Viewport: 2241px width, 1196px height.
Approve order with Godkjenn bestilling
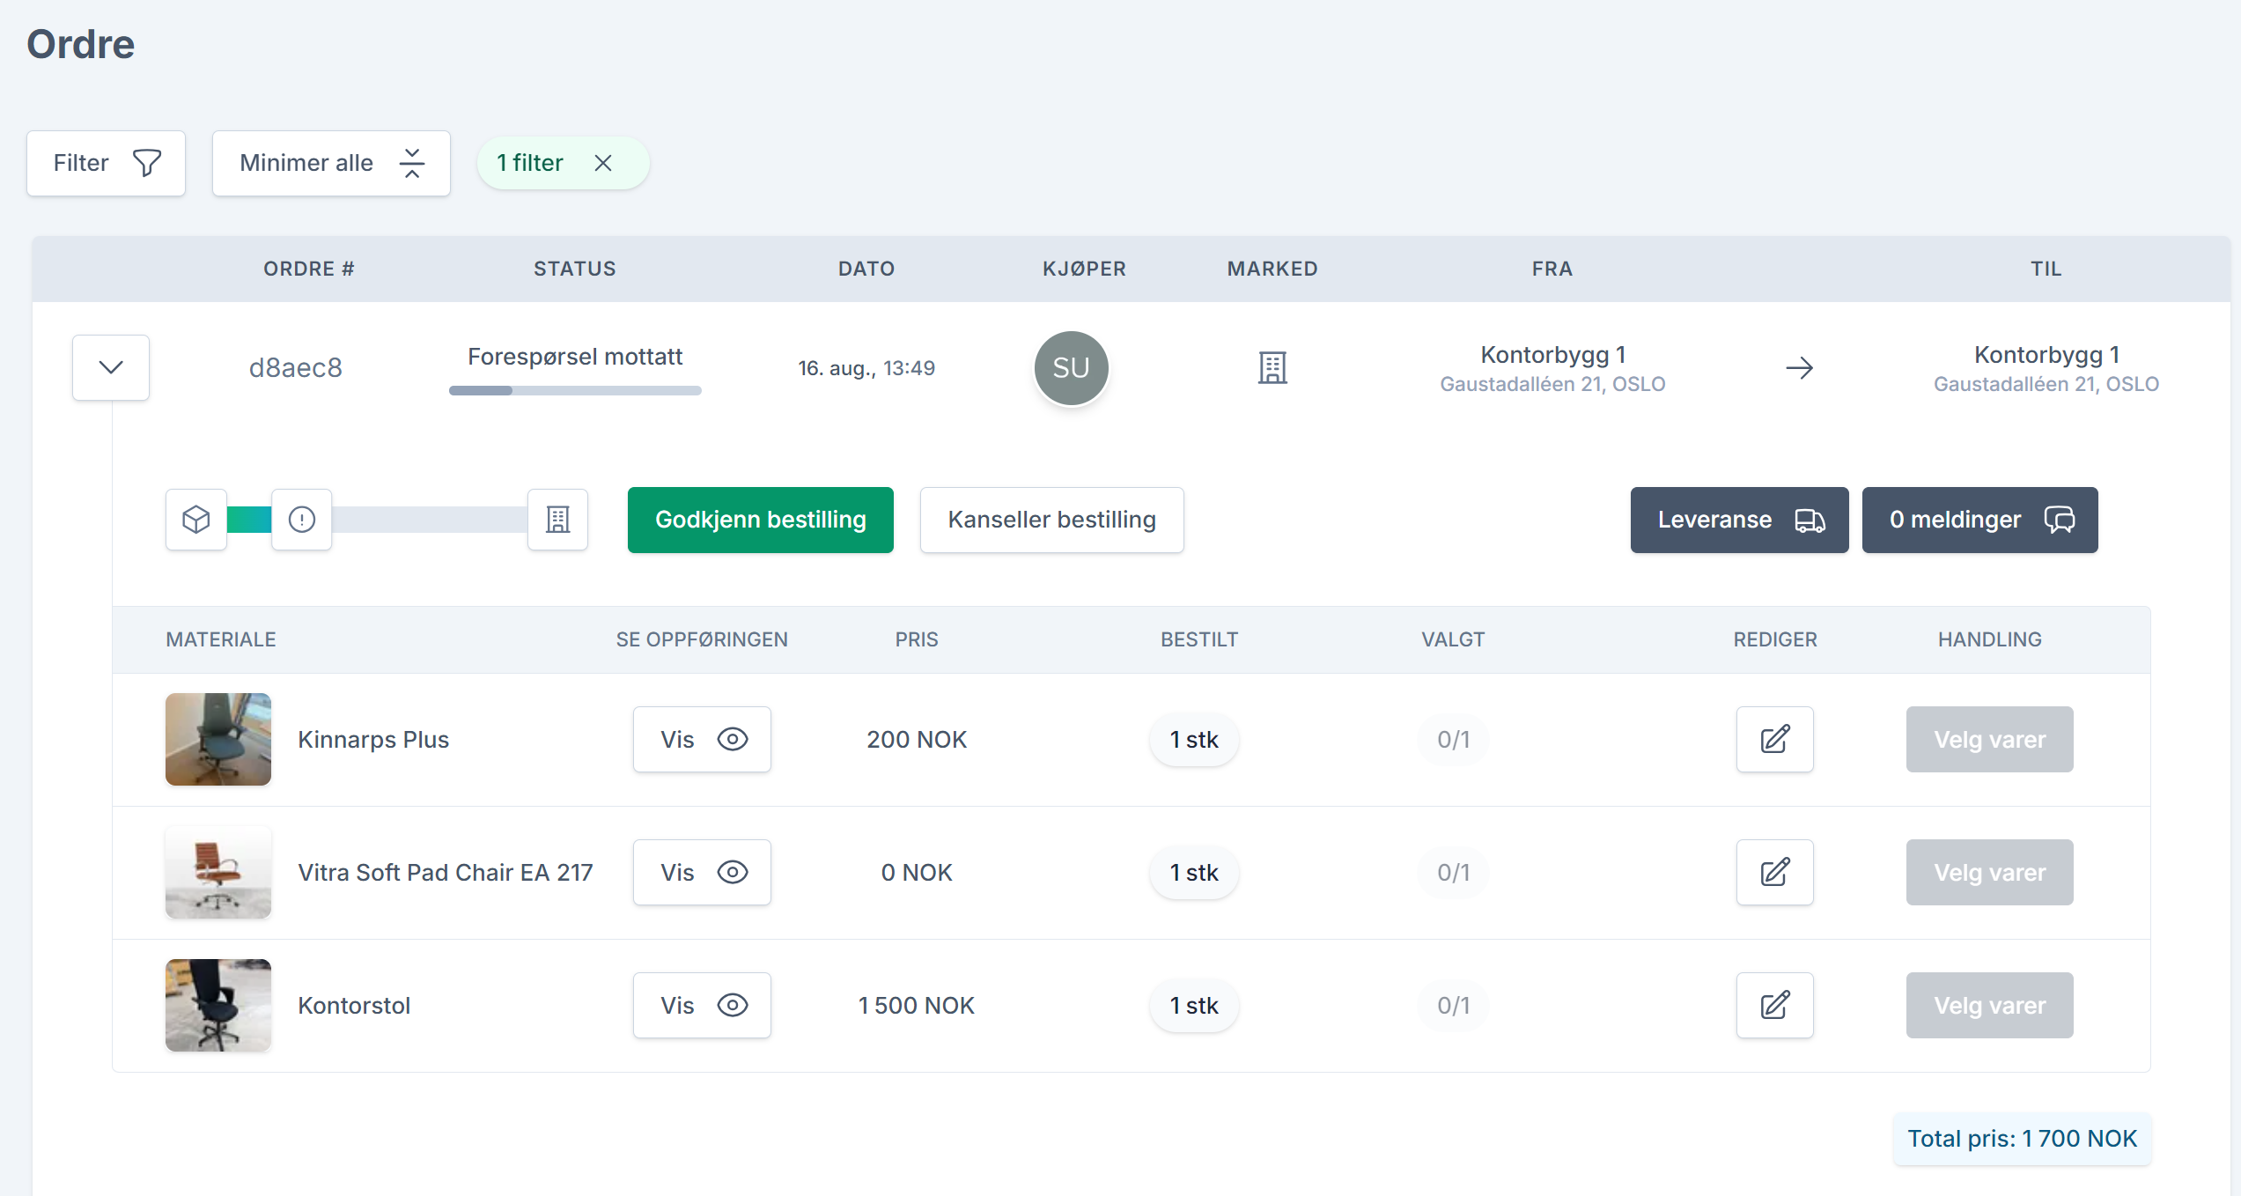[761, 520]
